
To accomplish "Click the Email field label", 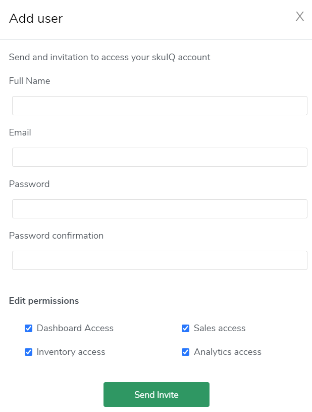I will 20,132.
